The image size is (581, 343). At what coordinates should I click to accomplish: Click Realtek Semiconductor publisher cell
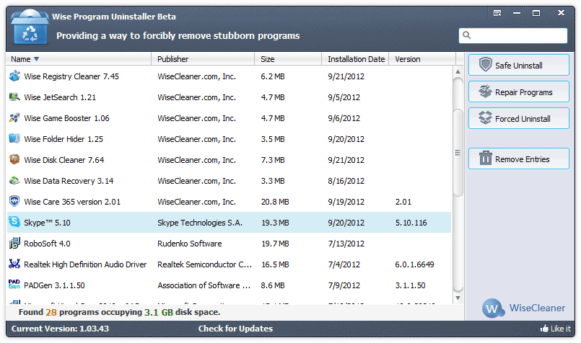click(204, 264)
